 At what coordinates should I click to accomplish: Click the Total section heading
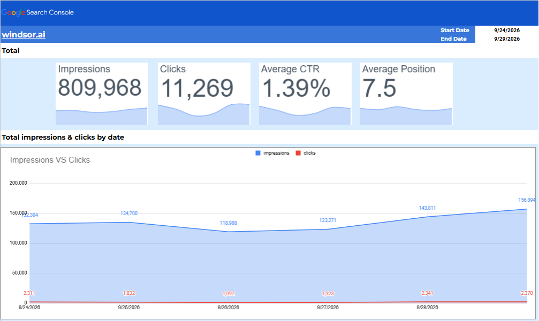point(11,50)
